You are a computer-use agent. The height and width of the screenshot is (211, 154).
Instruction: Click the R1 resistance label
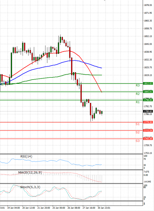(x=138, y=102)
